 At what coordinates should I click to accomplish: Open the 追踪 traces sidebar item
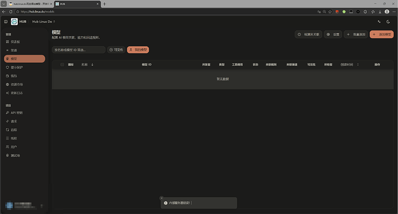coord(24,130)
